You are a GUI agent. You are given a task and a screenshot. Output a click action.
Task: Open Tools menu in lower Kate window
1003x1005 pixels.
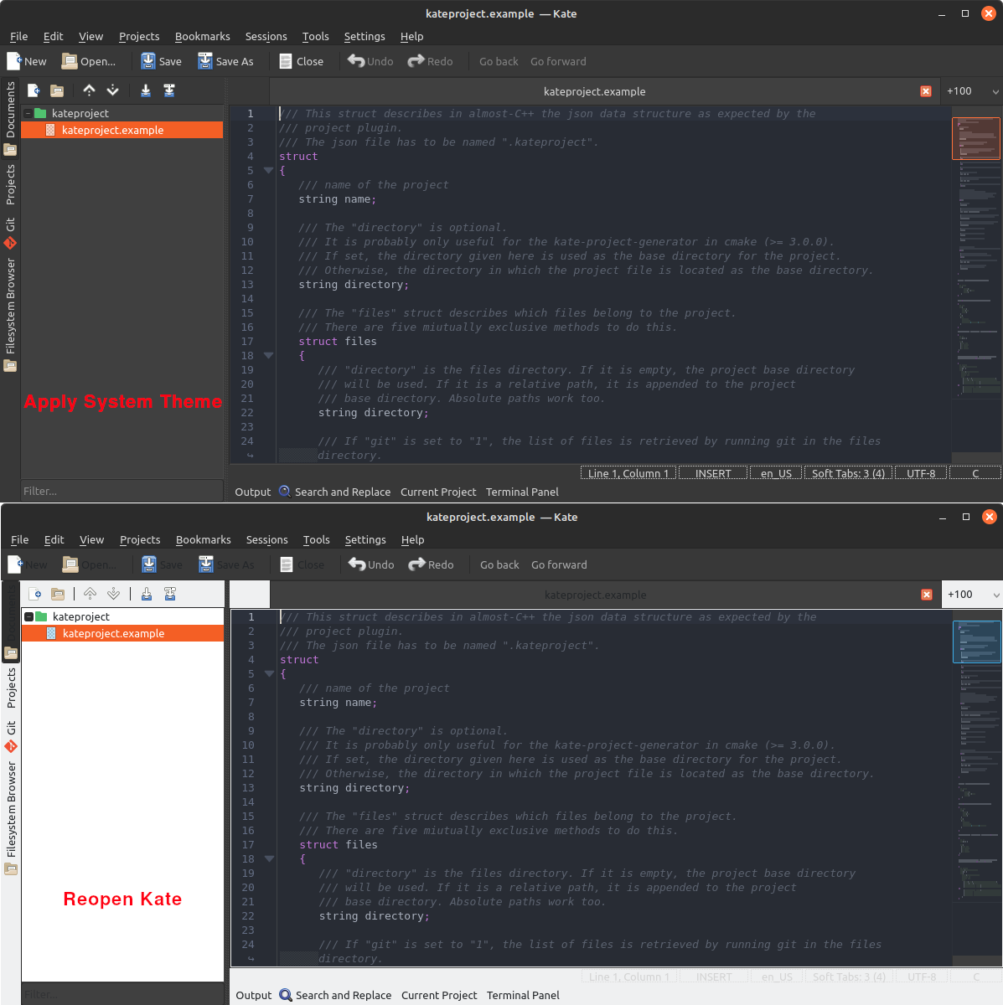point(316,539)
